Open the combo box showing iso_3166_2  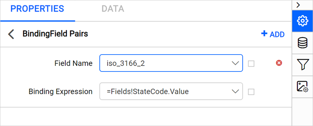tap(171, 63)
